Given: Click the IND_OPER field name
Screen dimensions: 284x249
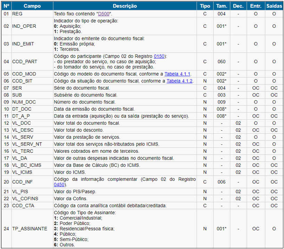Looking at the screenshot, I should 24,26.
